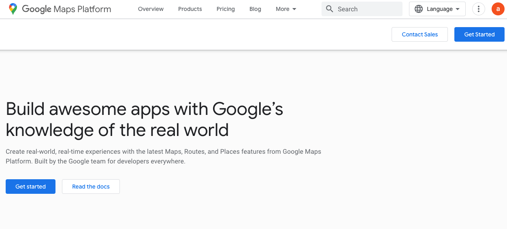The image size is (507, 229).
Task: Click the globe icon in Language
Action: pos(419,9)
